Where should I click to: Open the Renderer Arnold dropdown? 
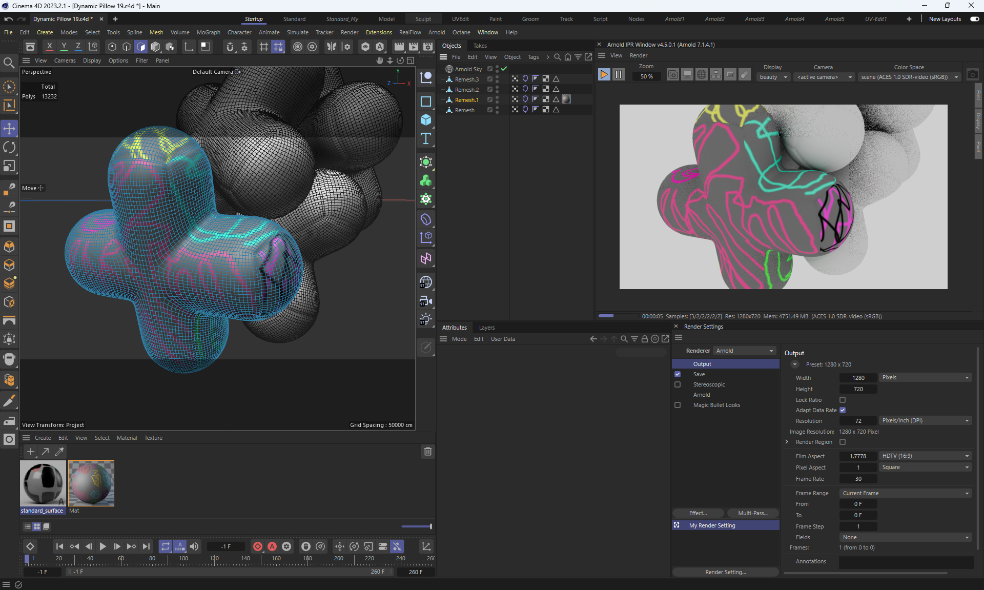pyautogui.click(x=744, y=351)
